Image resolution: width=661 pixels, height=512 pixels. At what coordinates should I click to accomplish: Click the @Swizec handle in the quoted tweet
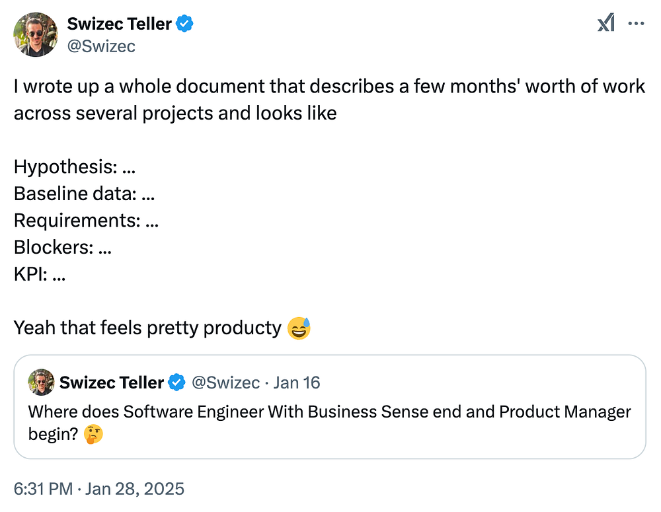click(x=225, y=382)
